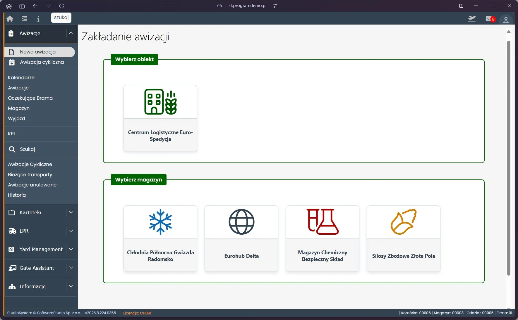Image resolution: width=518 pixels, height=320 pixels.
Task: Click the airplane landing icon
Action: click(x=472, y=19)
